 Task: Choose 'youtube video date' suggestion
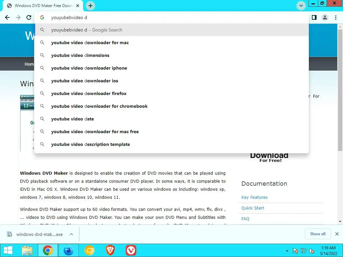point(172,119)
